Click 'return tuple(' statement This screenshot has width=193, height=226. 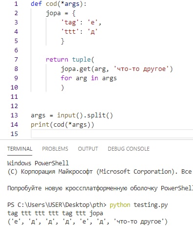(70, 60)
